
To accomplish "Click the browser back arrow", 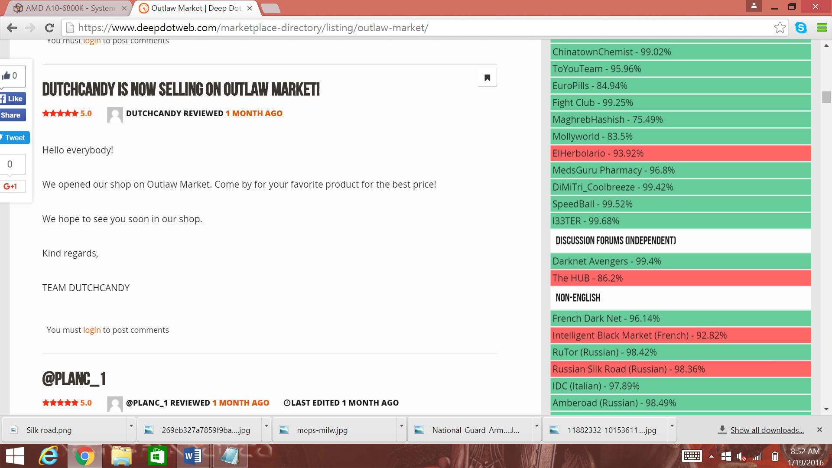I will pos(12,28).
